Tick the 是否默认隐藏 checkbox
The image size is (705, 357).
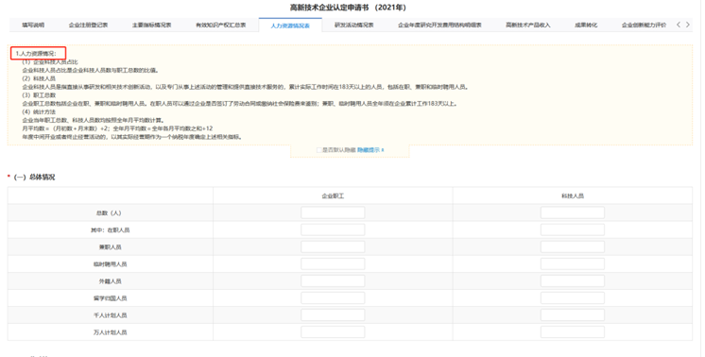click(x=319, y=150)
